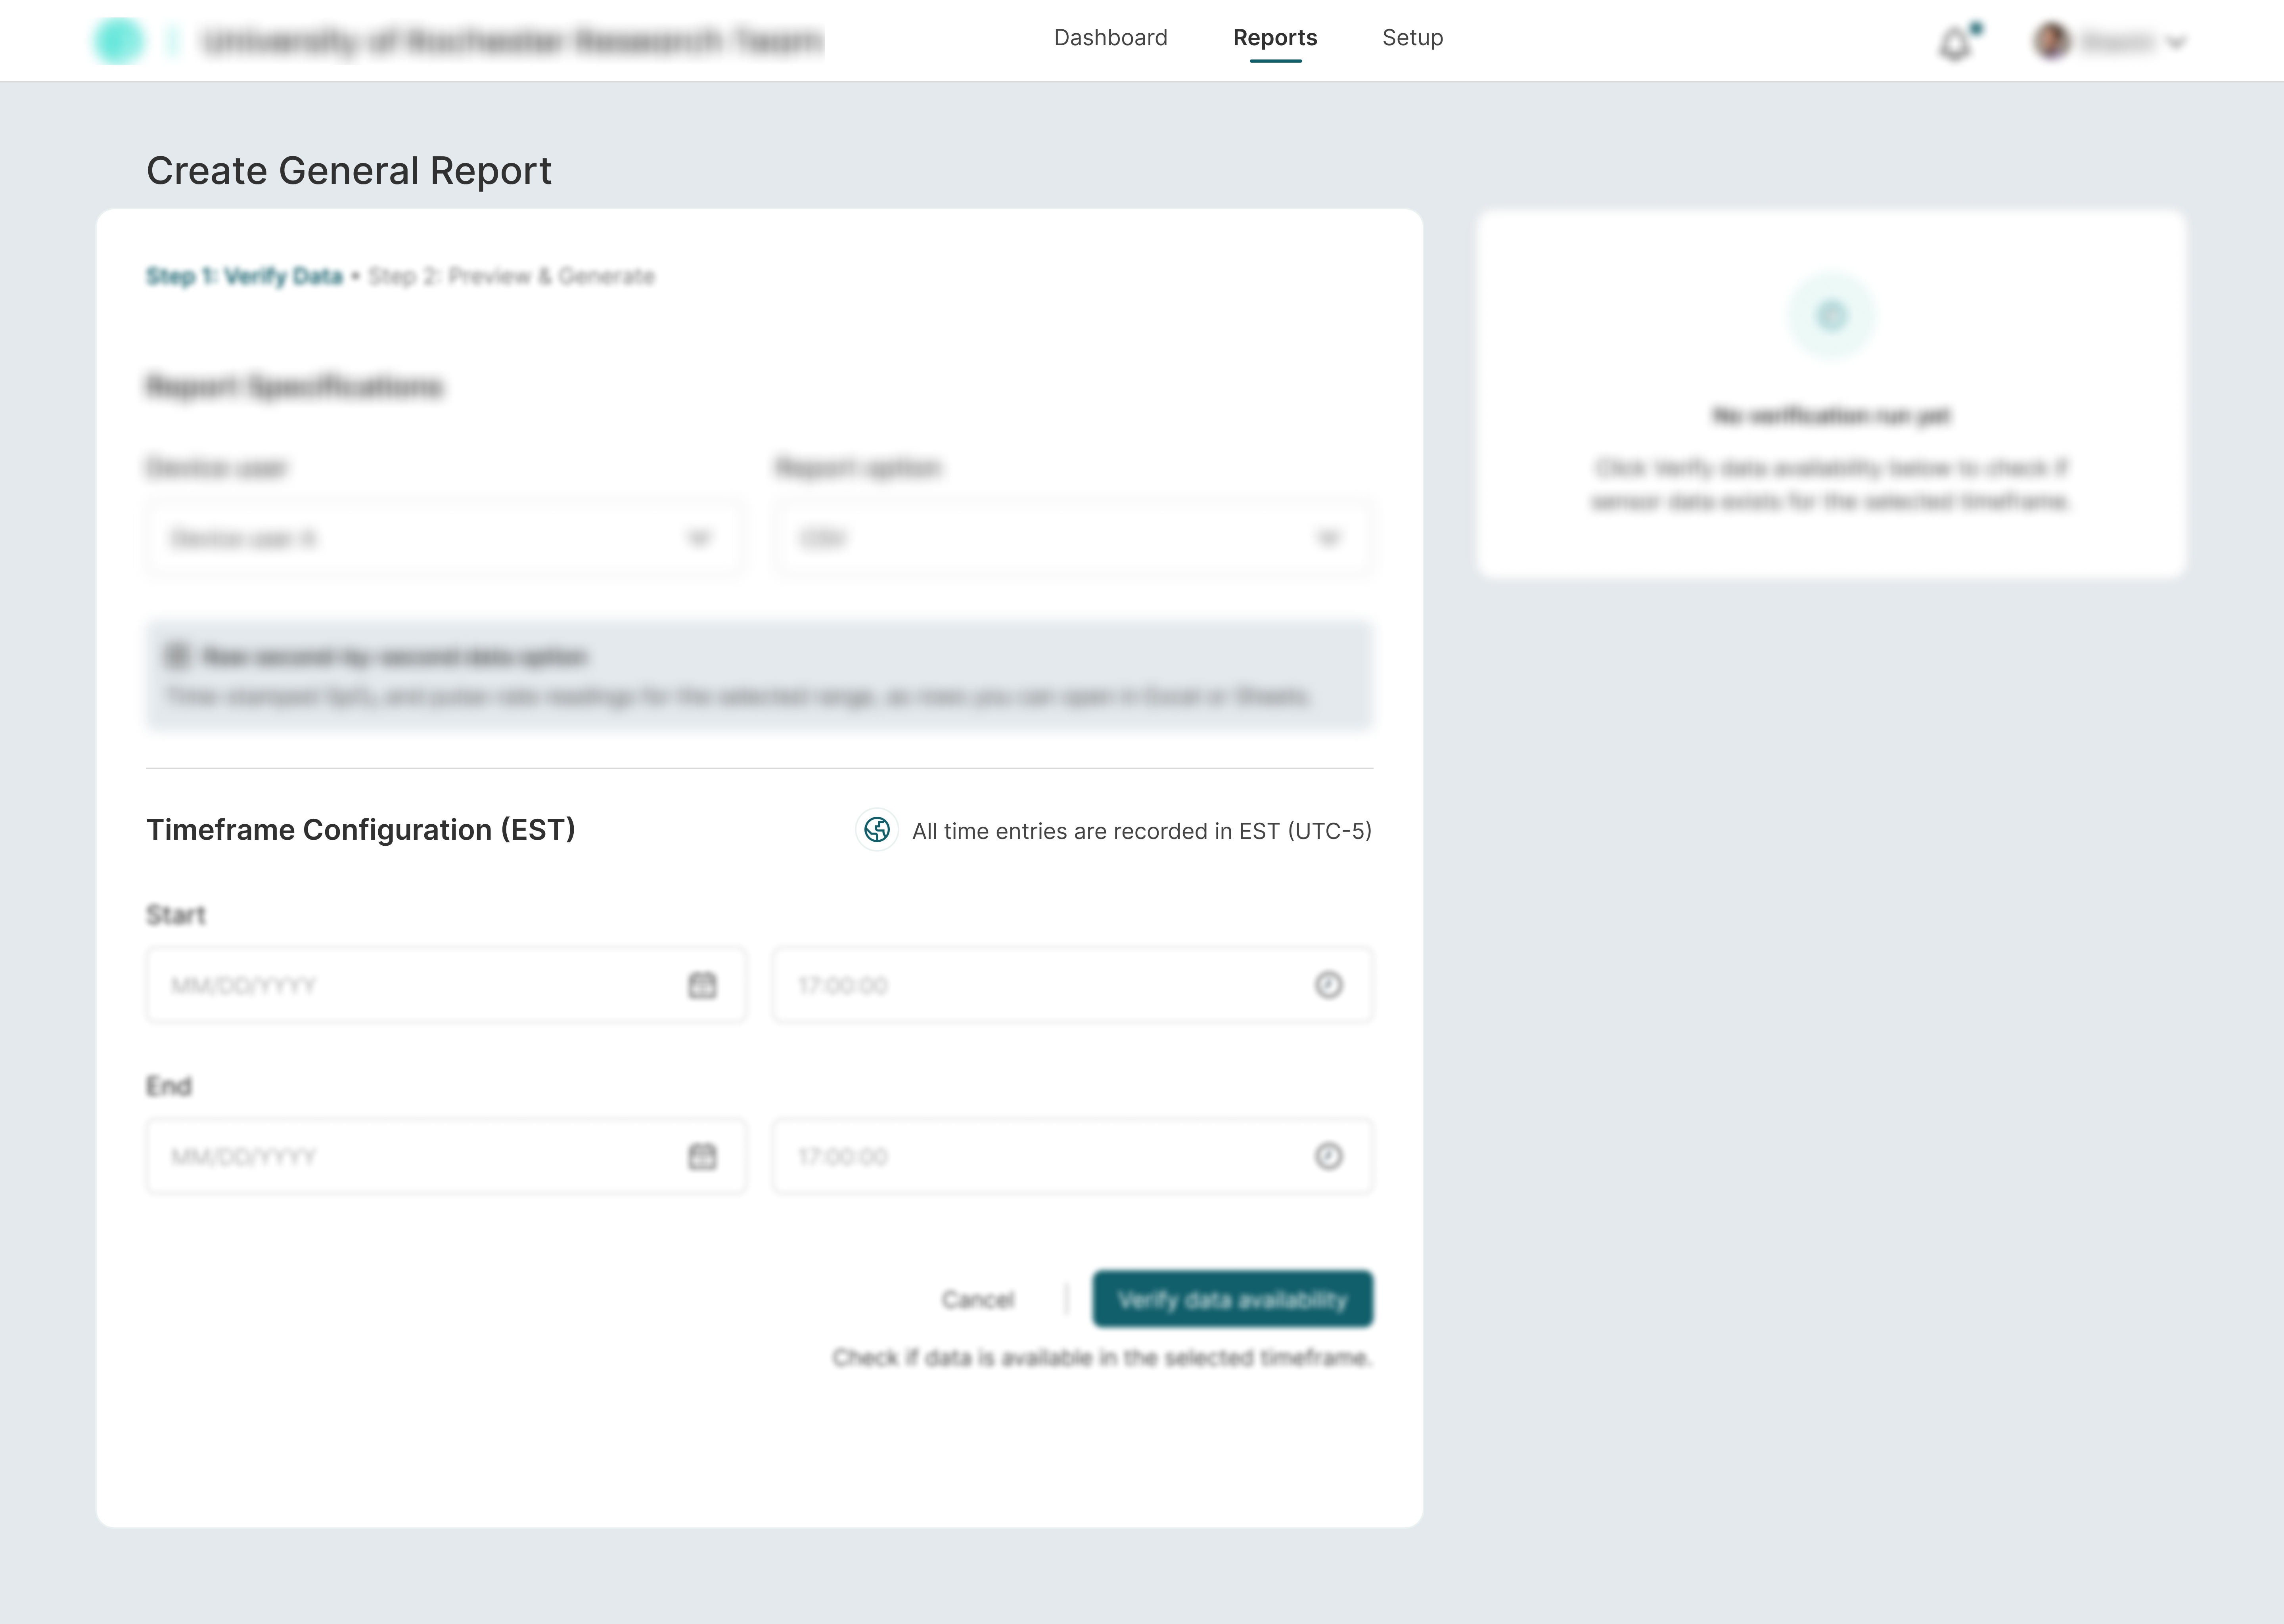Viewport: 2284px width, 1624px height.
Task: Click Step 2: Preview & Generate breadcrumb
Action: [511, 276]
